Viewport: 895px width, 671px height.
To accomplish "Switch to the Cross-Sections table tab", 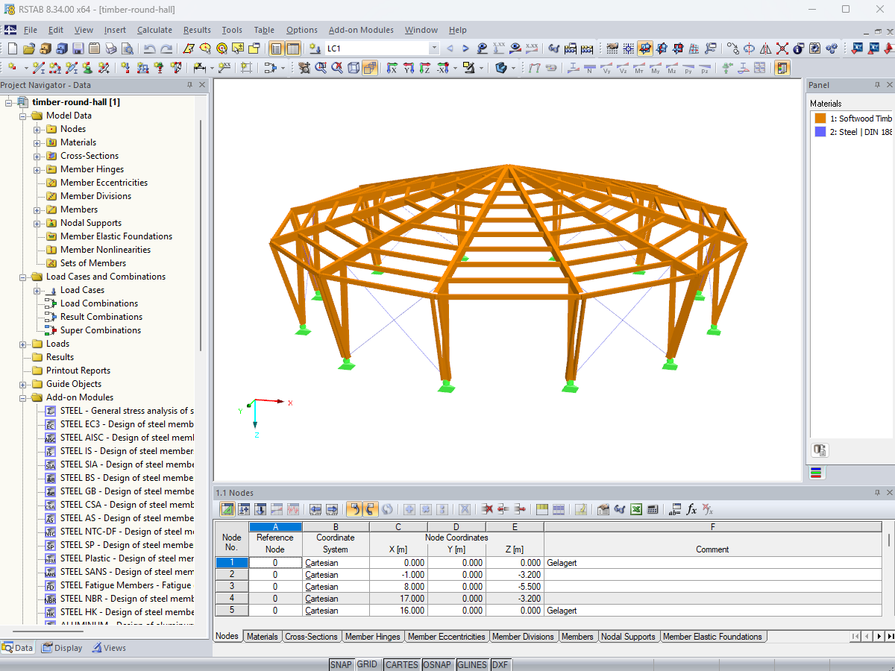I will pyautogui.click(x=313, y=637).
